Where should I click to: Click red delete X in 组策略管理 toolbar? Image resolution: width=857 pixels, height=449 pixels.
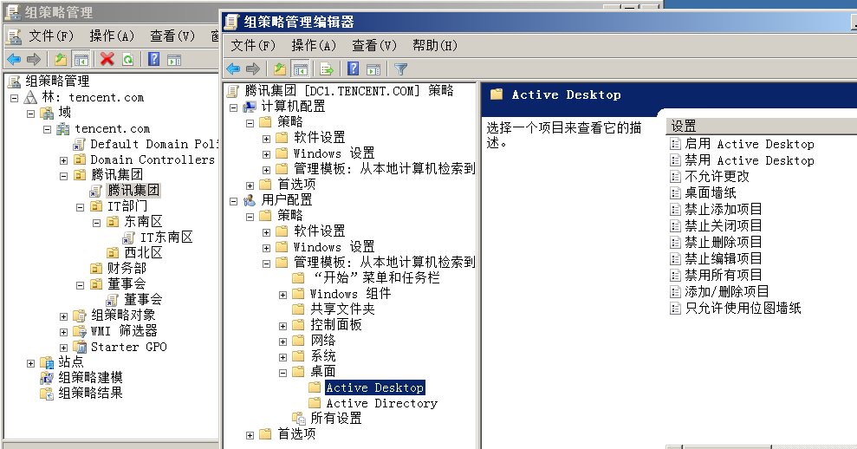click(107, 59)
